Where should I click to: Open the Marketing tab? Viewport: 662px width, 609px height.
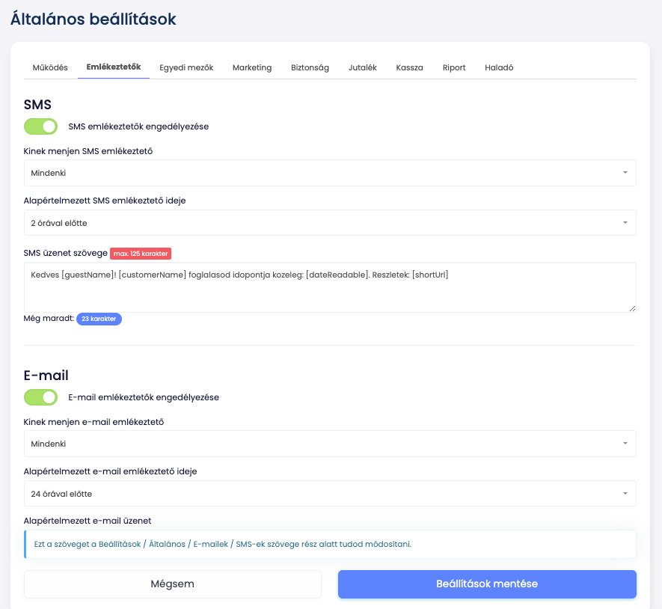point(252,67)
